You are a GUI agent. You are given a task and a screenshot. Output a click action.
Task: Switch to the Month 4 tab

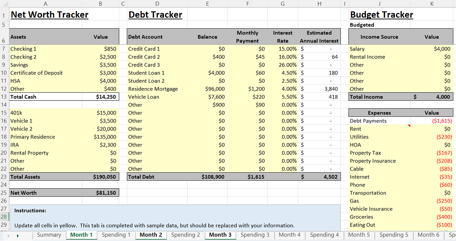click(290, 235)
